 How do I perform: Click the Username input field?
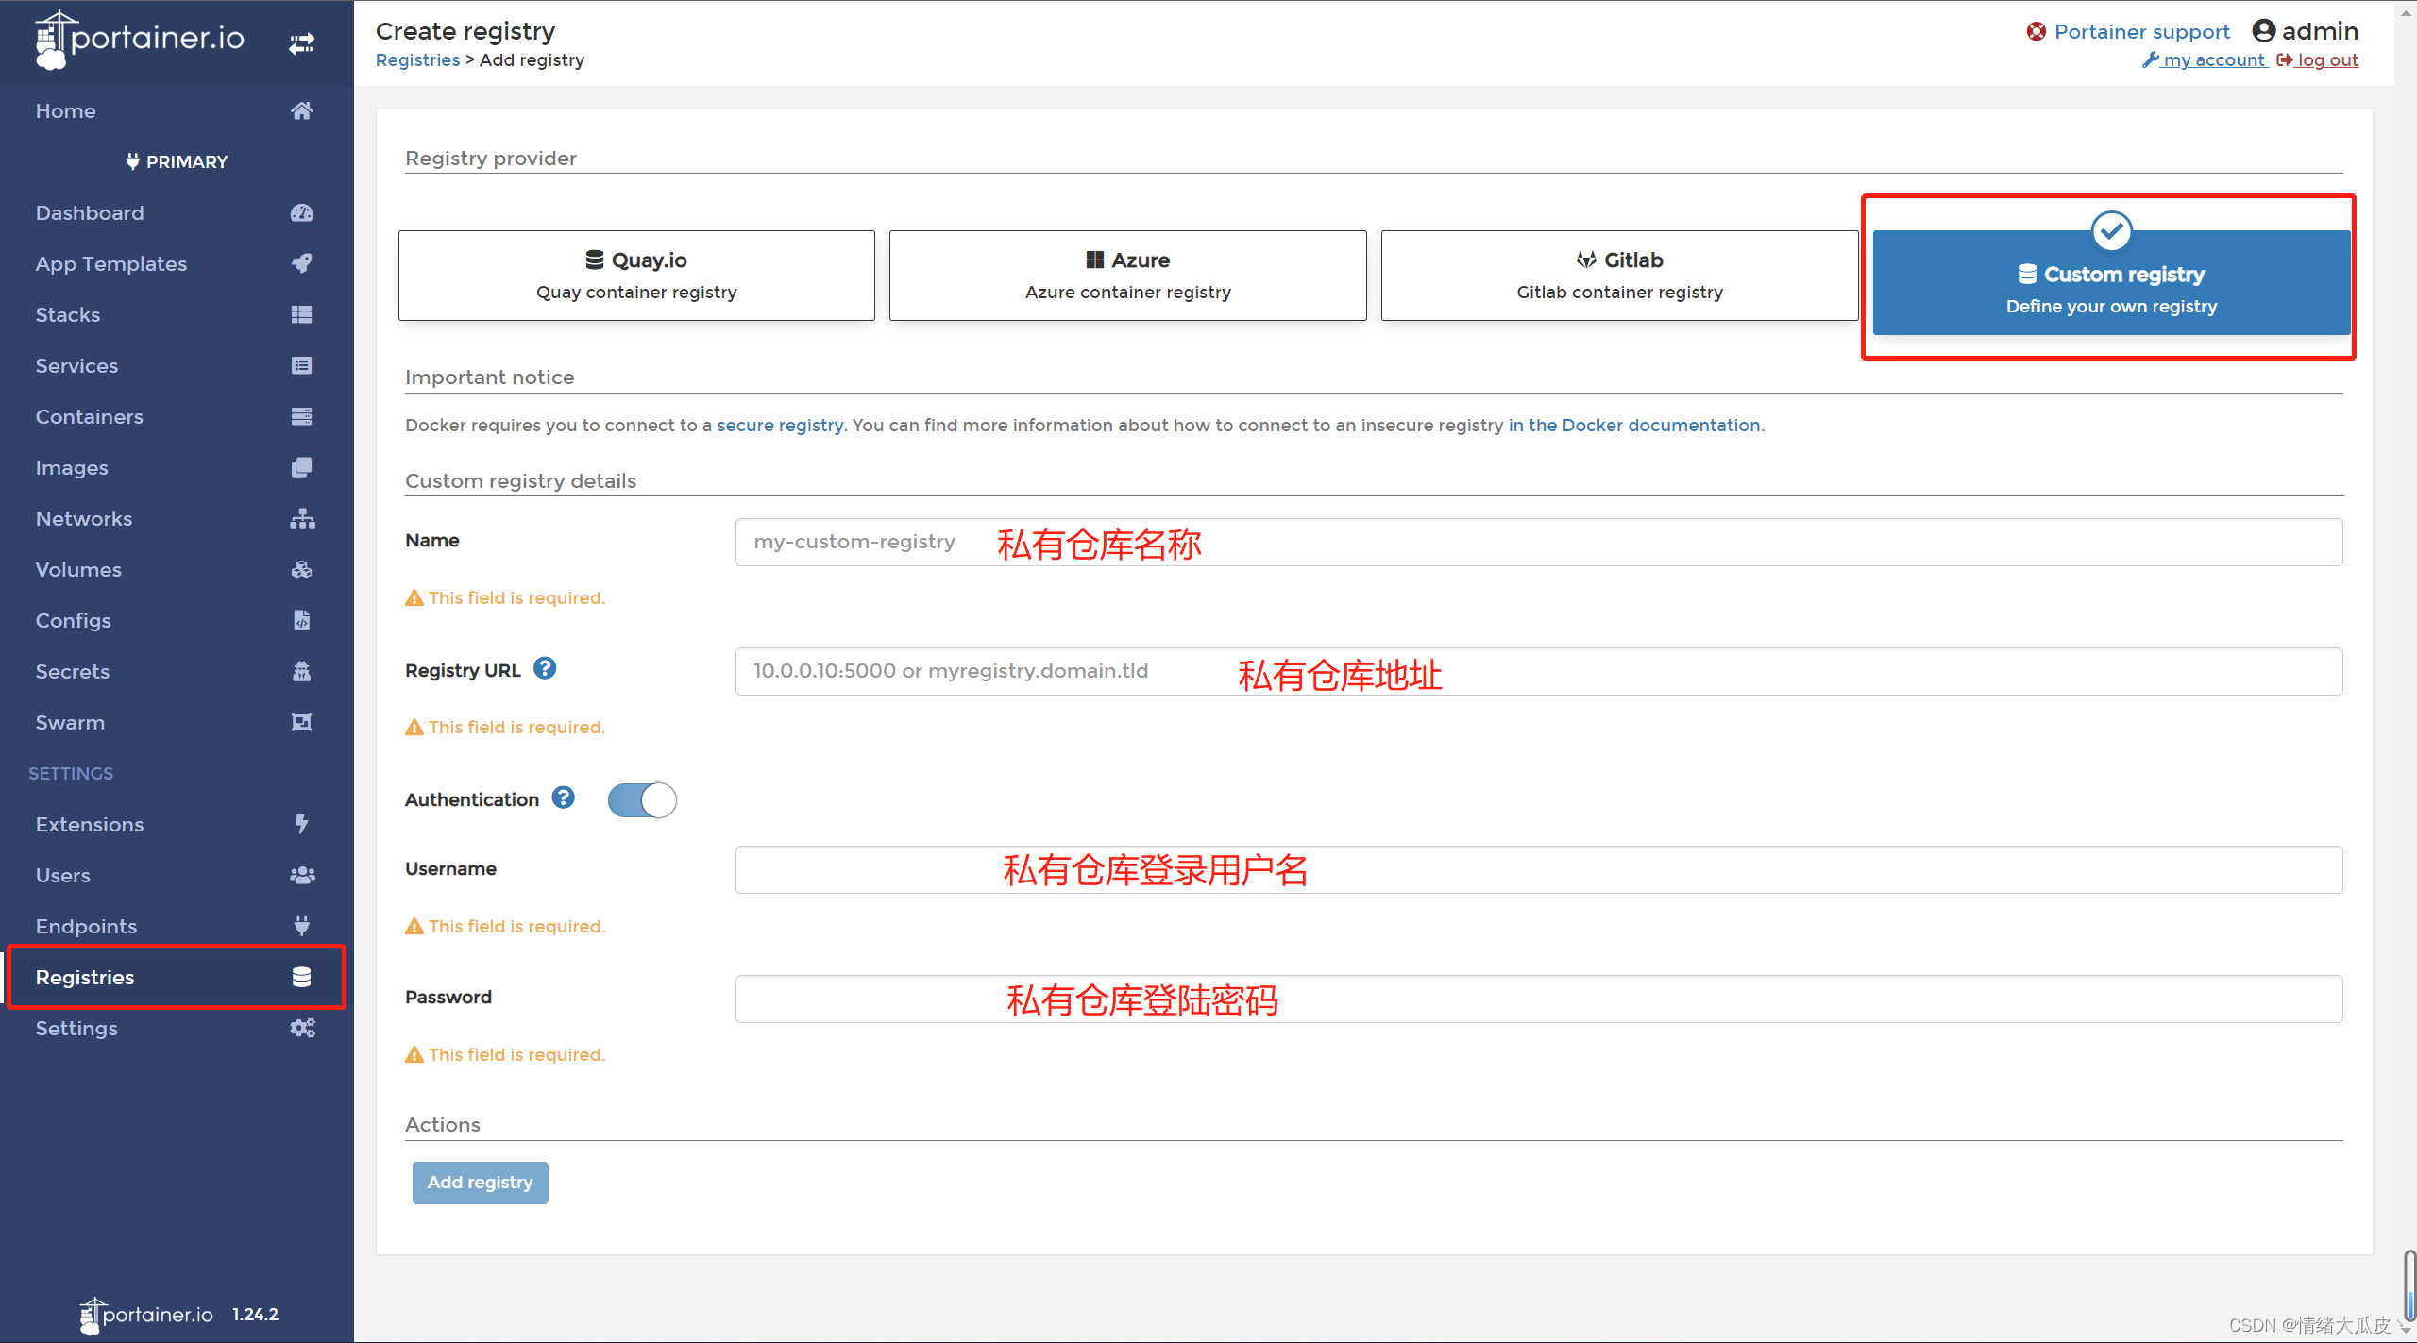pyautogui.click(x=1539, y=869)
